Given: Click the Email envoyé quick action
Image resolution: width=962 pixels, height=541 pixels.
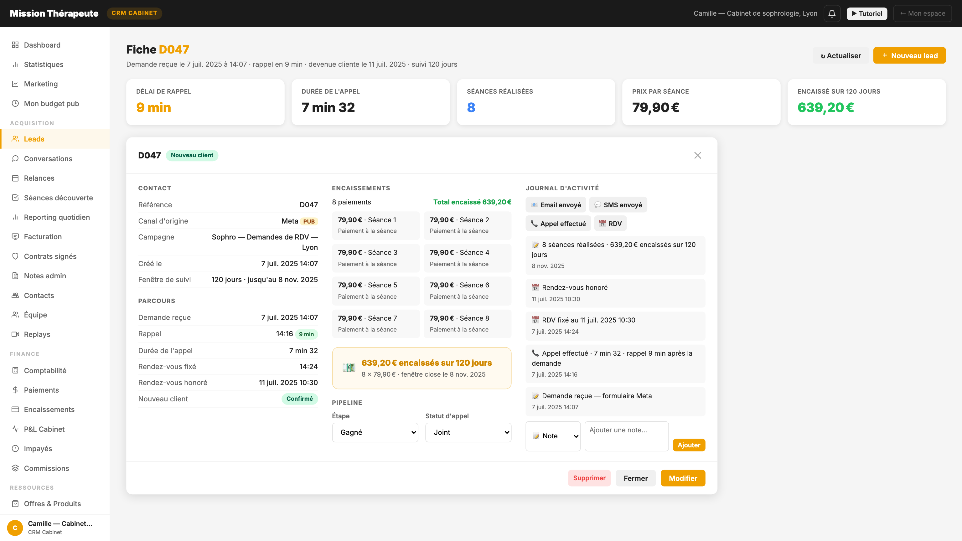Looking at the screenshot, I should pos(556,205).
